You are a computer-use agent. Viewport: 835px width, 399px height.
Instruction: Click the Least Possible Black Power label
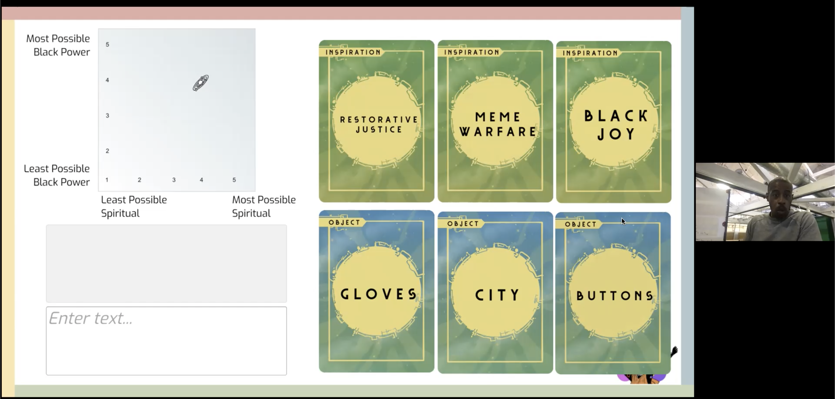pos(57,175)
